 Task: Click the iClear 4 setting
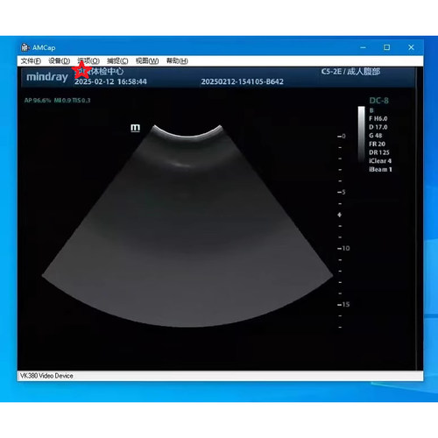pyautogui.click(x=380, y=161)
